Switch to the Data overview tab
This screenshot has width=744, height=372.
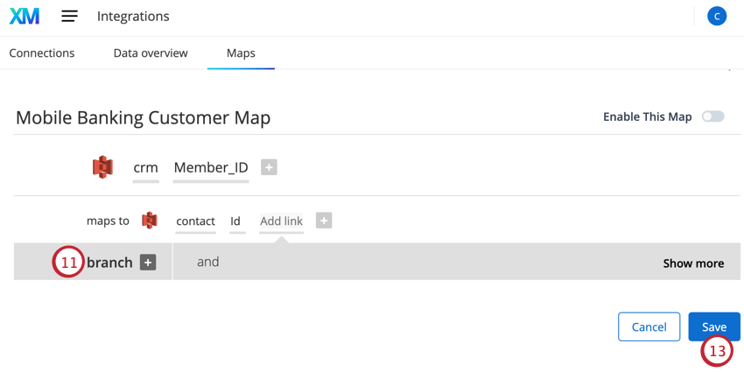(x=151, y=53)
